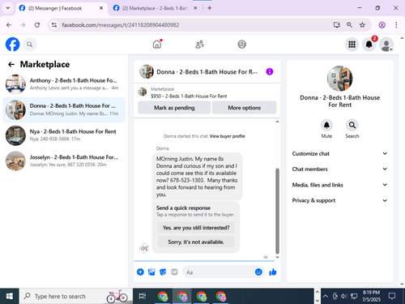This screenshot has height=304, width=405.
Task: Switch to Messenger | Facebook tab
Action: click(61, 8)
